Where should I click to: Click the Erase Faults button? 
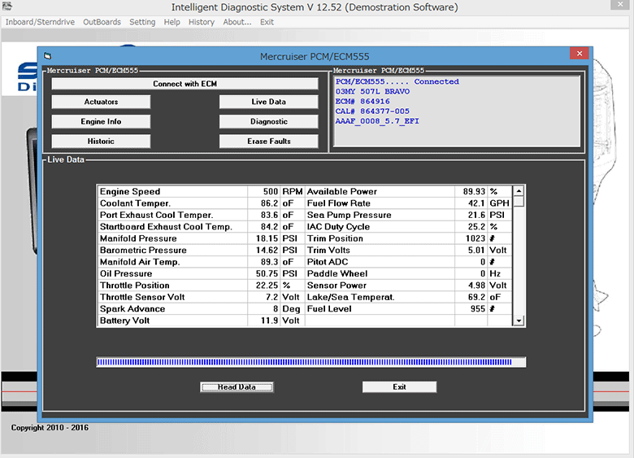pos(268,142)
